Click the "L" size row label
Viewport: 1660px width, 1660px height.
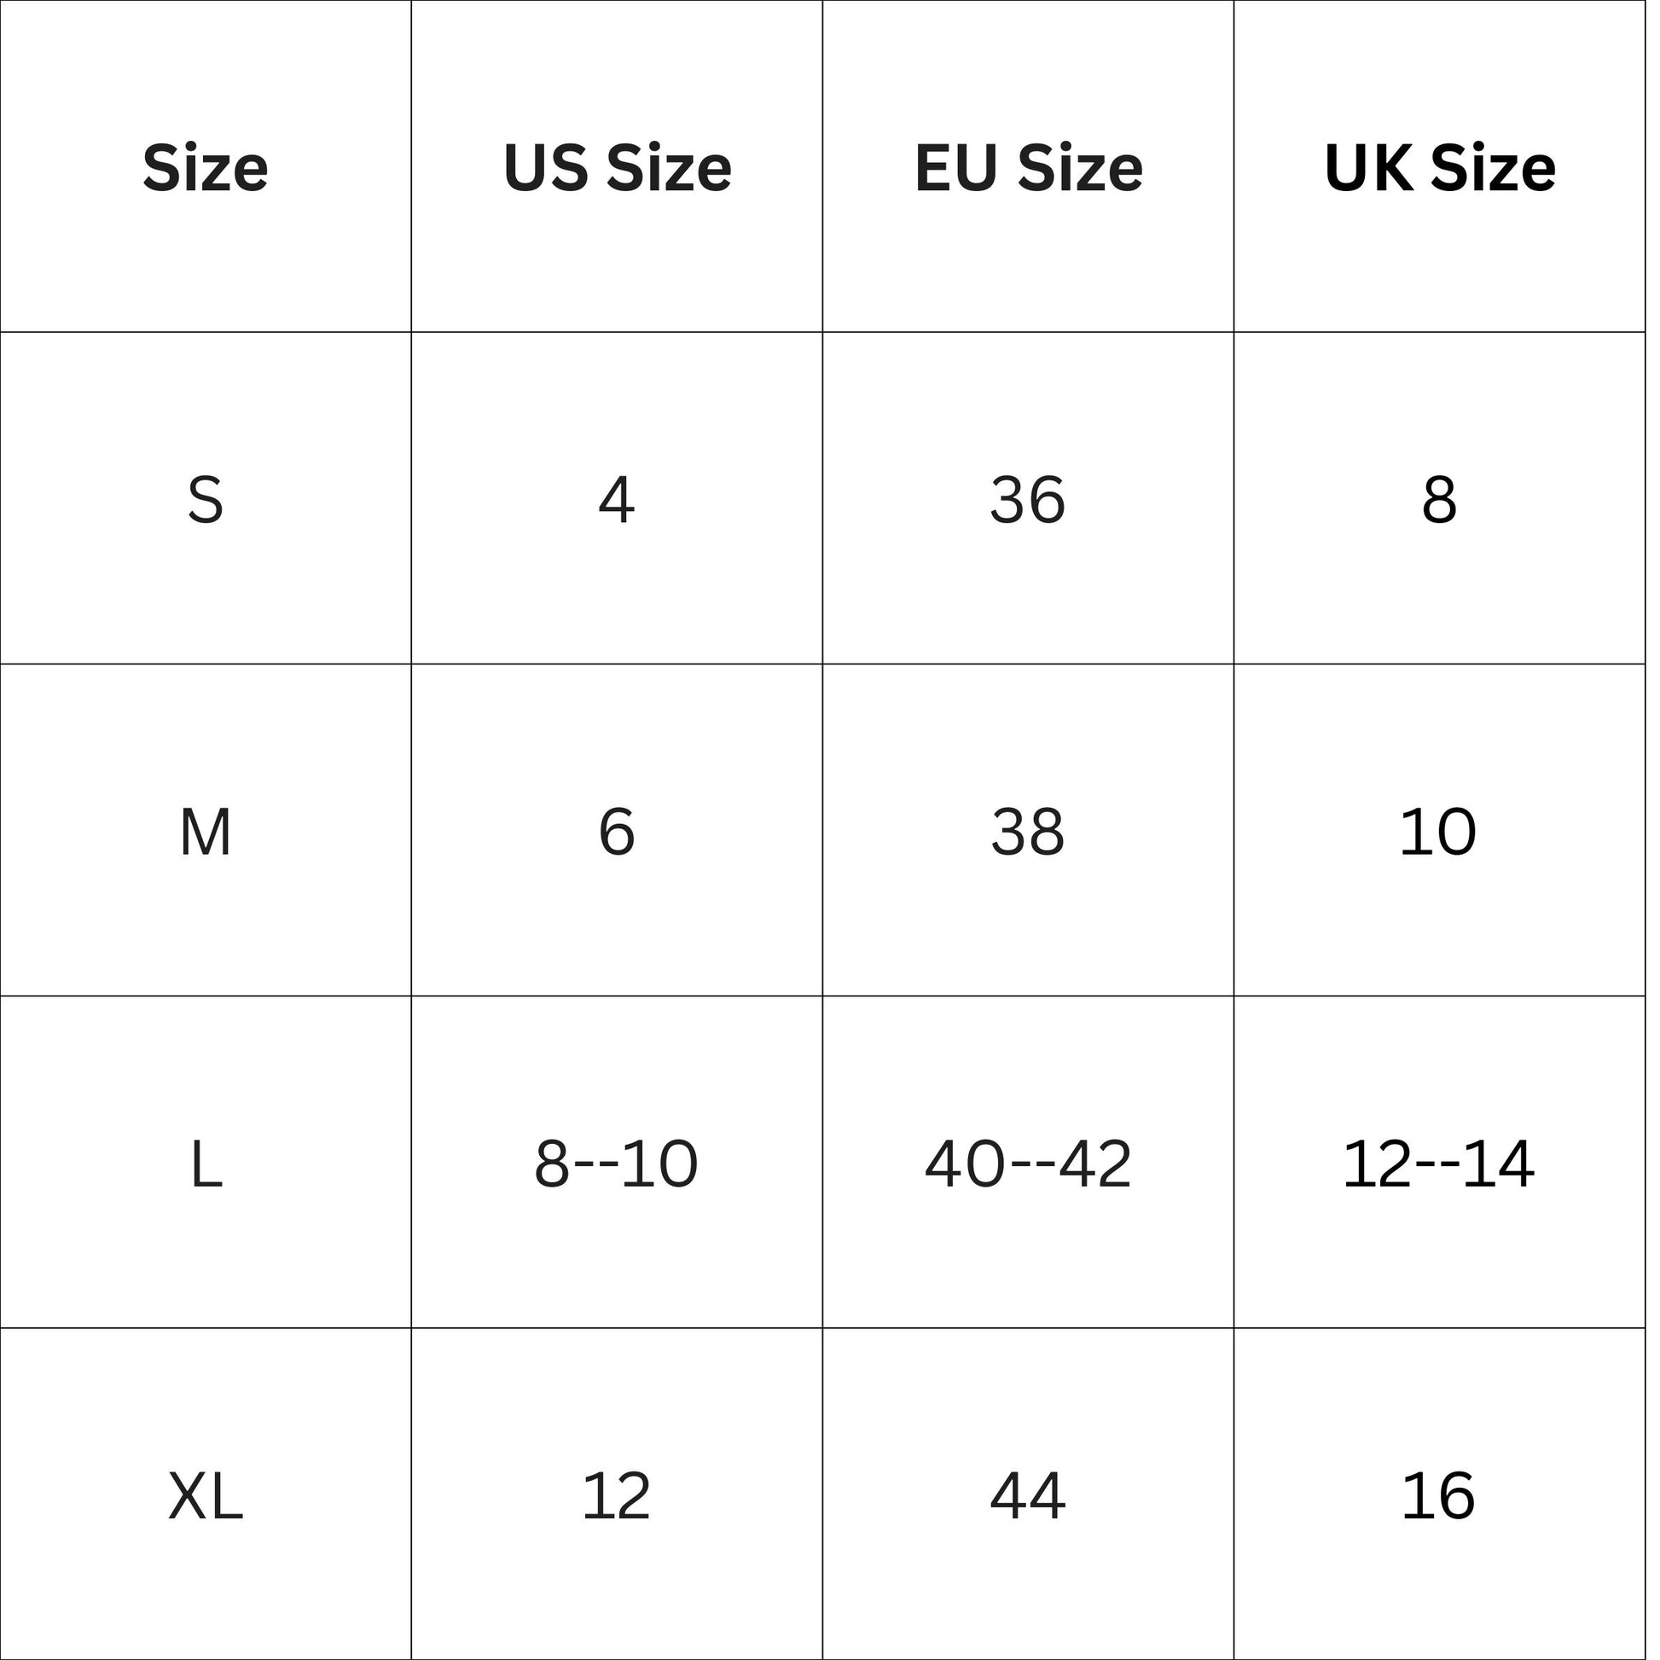tap(206, 1164)
